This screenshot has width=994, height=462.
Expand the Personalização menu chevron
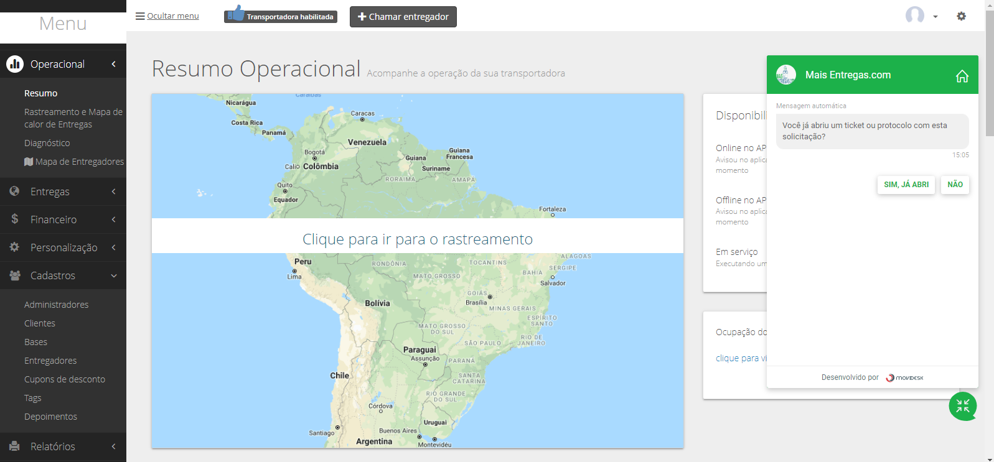(114, 247)
